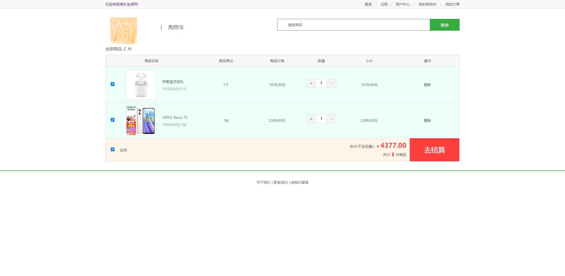Screen dimensions: 565x276
Task: Click the 共计 2 件商品 summary text
Action: click(395, 155)
